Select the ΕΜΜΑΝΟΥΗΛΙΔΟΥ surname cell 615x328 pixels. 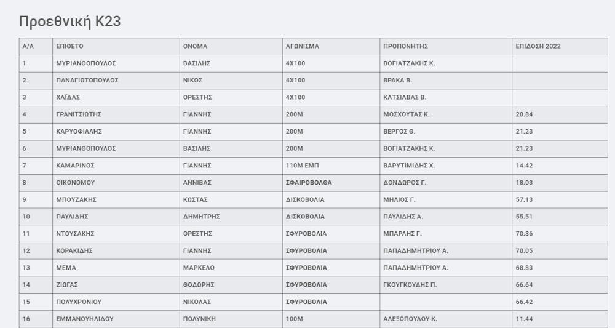point(84,319)
